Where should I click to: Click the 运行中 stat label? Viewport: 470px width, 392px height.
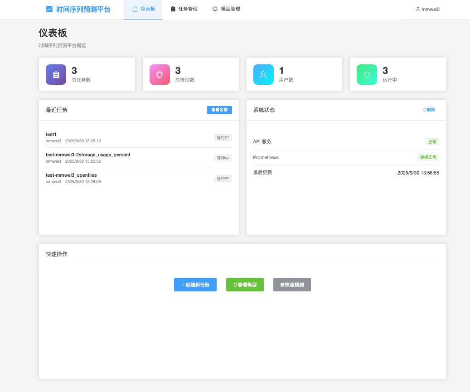click(x=390, y=80)
